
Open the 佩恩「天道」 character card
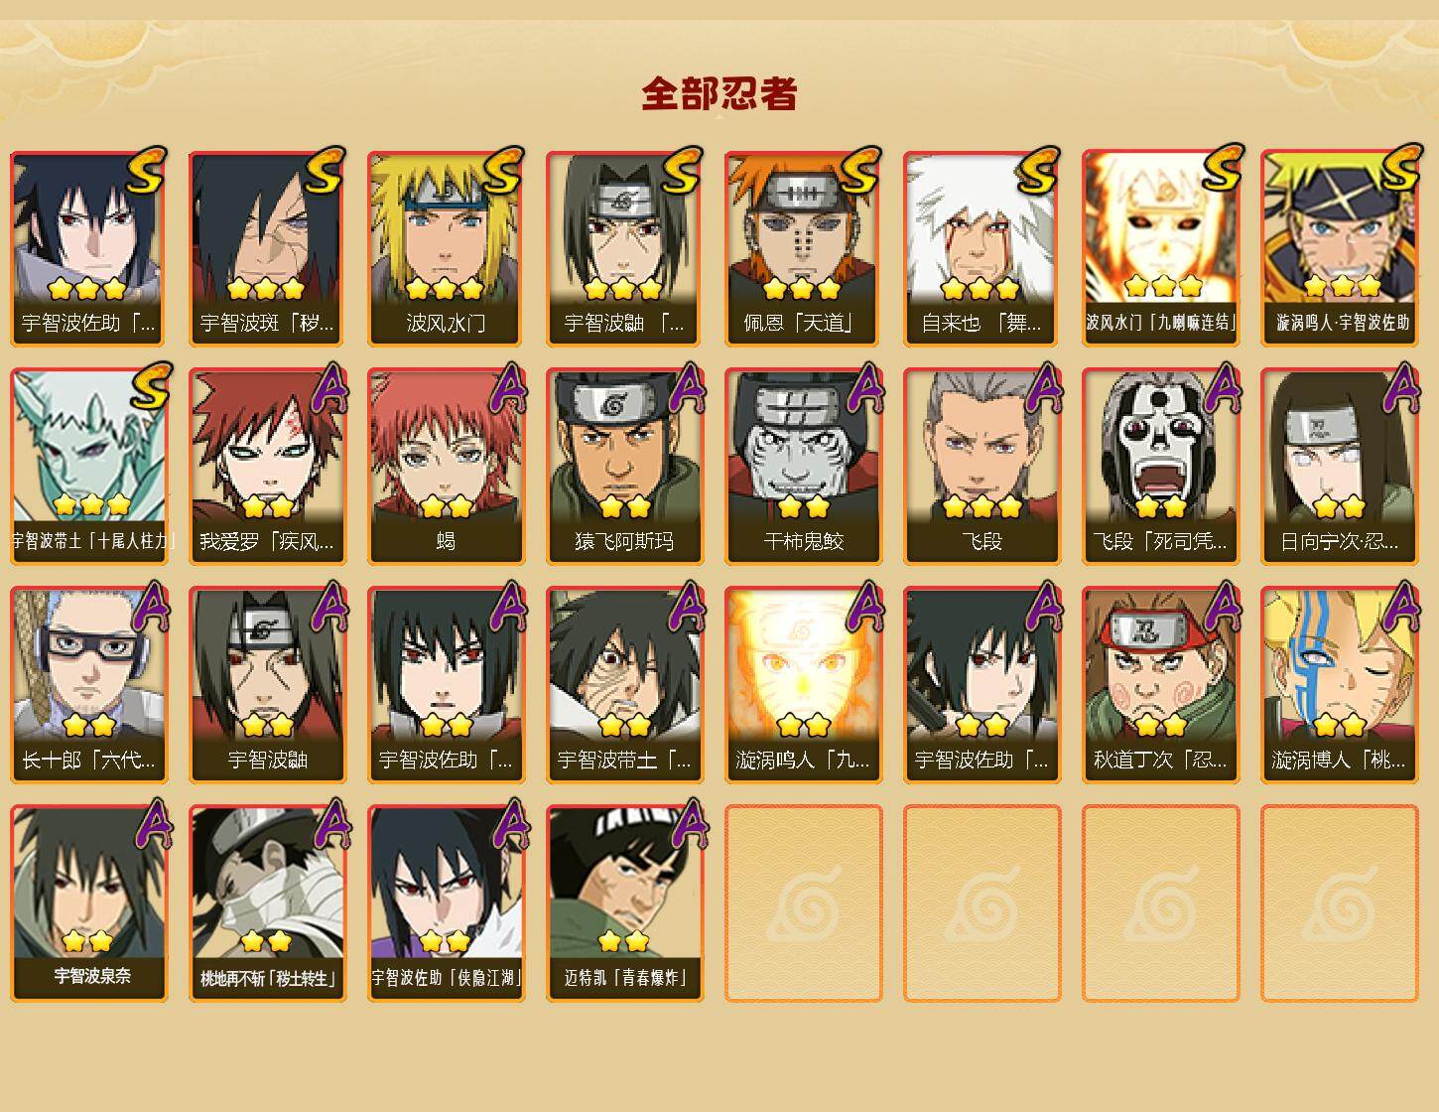[803, 248]
